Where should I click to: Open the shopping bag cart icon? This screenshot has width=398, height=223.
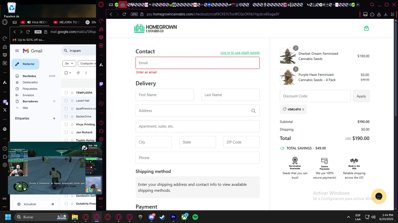(366, 28)
